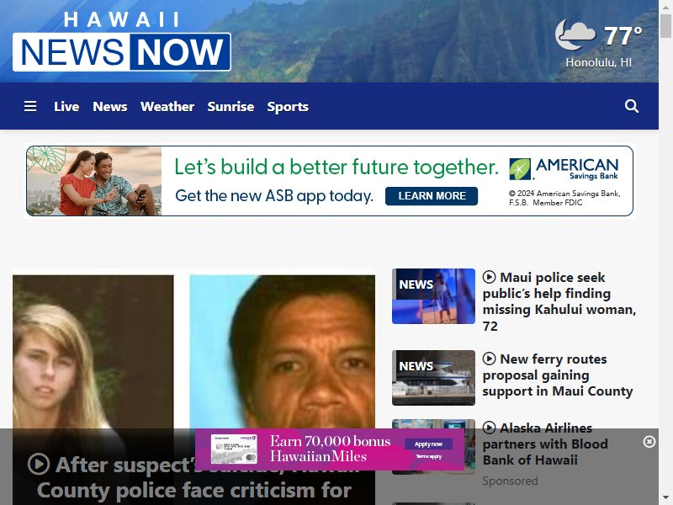Viewport: 673px width, 505px height.
Task: Close the HawaiianMiles bottom ad overlay
Action: coord(649,441)
